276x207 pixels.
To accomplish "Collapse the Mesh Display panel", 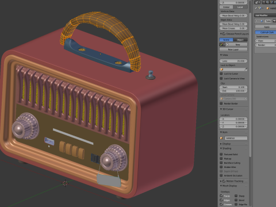I will (x=221, y=186).
